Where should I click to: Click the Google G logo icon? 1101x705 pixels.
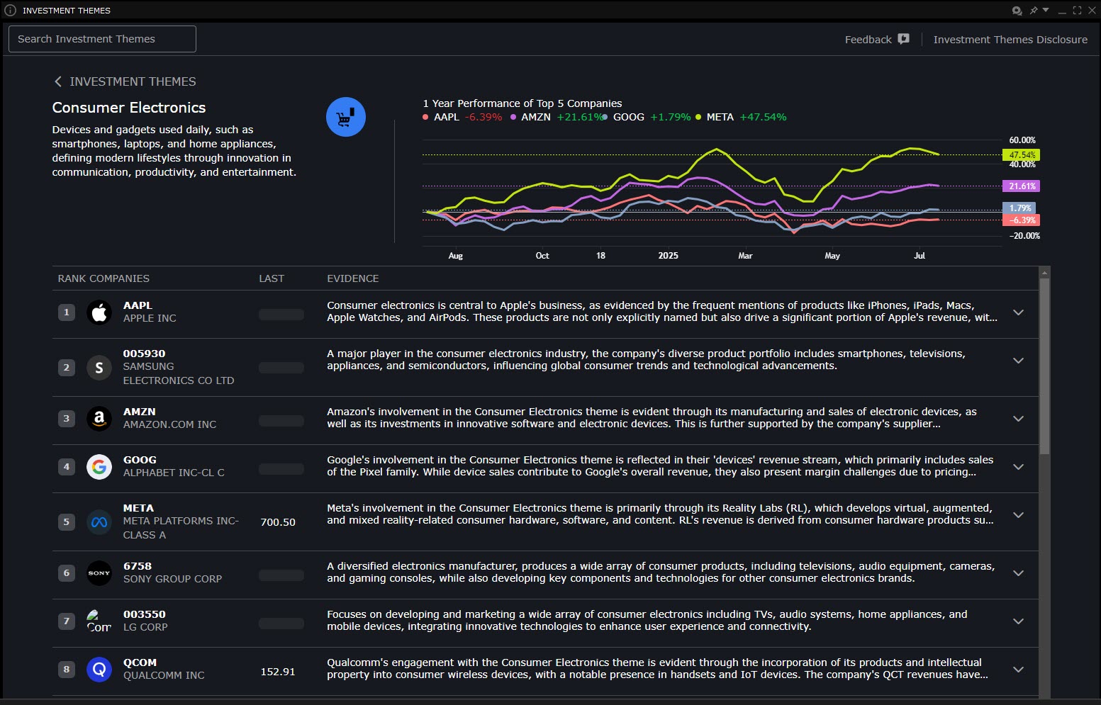[x=99, y=466]
